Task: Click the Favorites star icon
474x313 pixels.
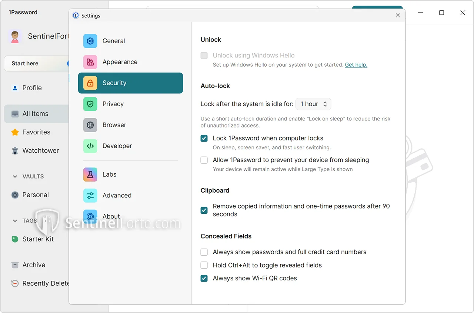Action: [x=15, y=132]
